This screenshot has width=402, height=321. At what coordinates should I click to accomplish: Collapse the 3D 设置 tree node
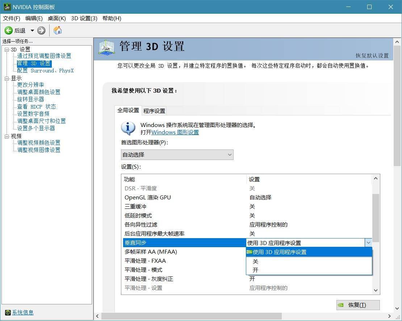pos(7,50)
